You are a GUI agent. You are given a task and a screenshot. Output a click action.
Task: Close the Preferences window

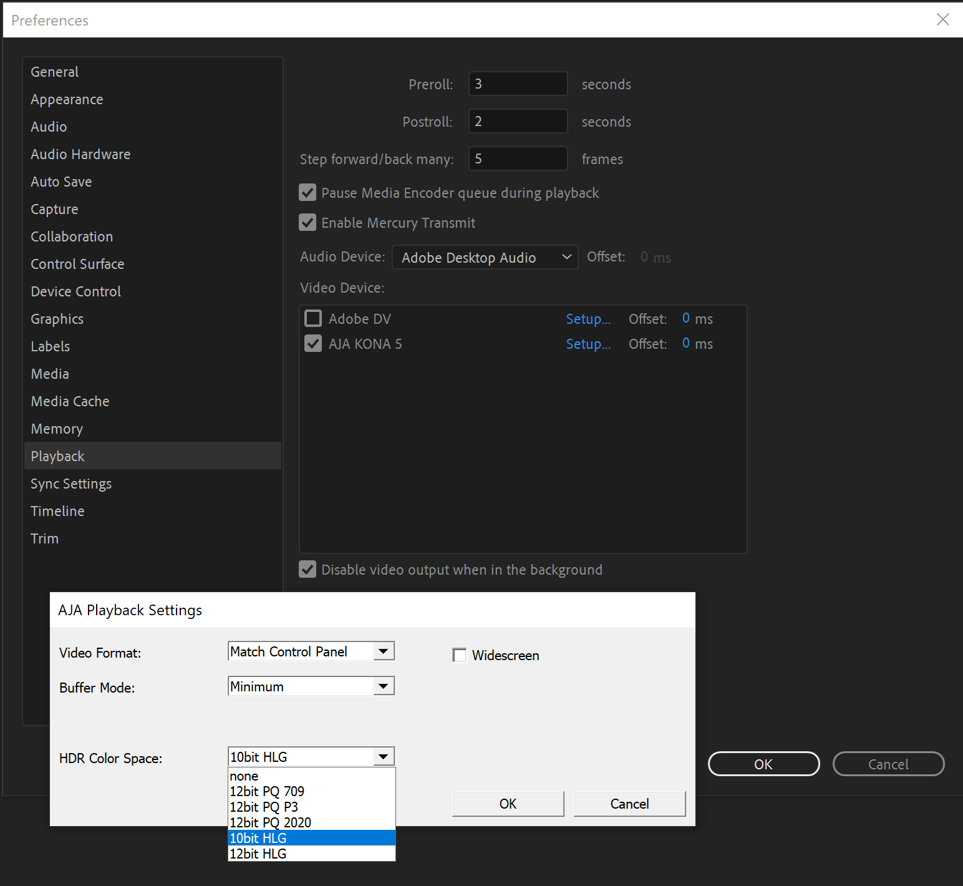(942, 19)
